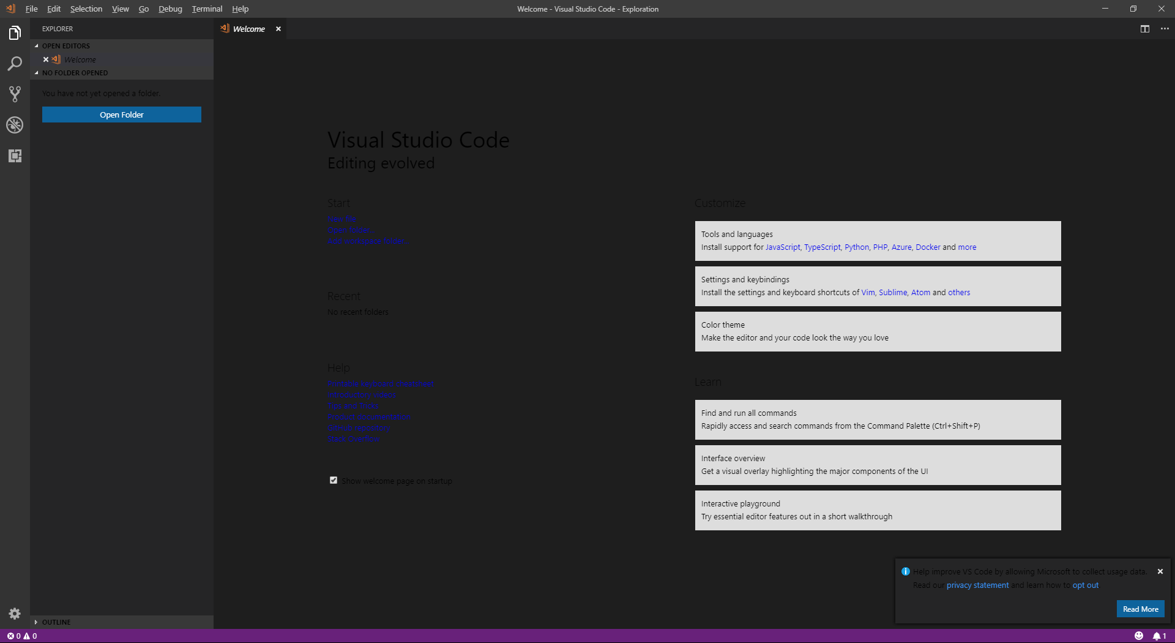Open the Debug view icon
The image size is (1175, 643).
14,125
